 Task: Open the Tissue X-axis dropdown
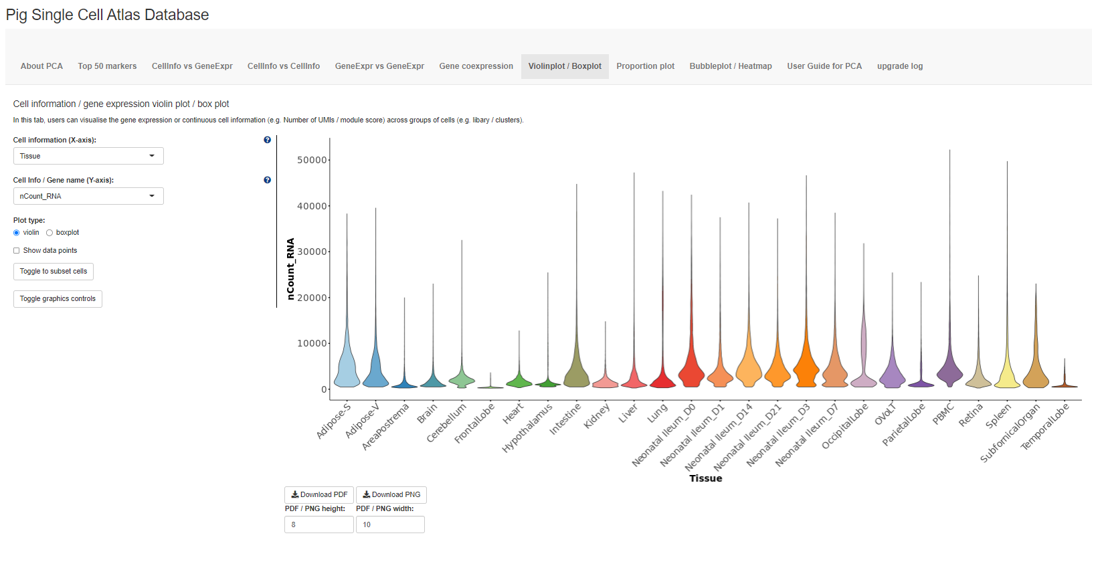(x=88, y=156)
